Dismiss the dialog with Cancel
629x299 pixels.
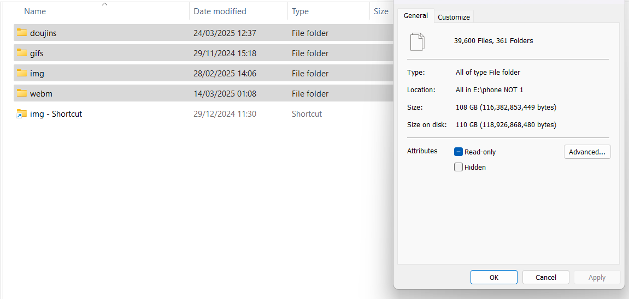click(x=545, y=277)
